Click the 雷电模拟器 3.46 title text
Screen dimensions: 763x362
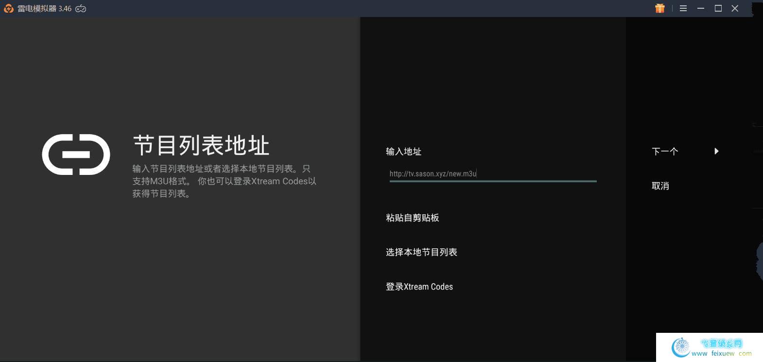45,9
